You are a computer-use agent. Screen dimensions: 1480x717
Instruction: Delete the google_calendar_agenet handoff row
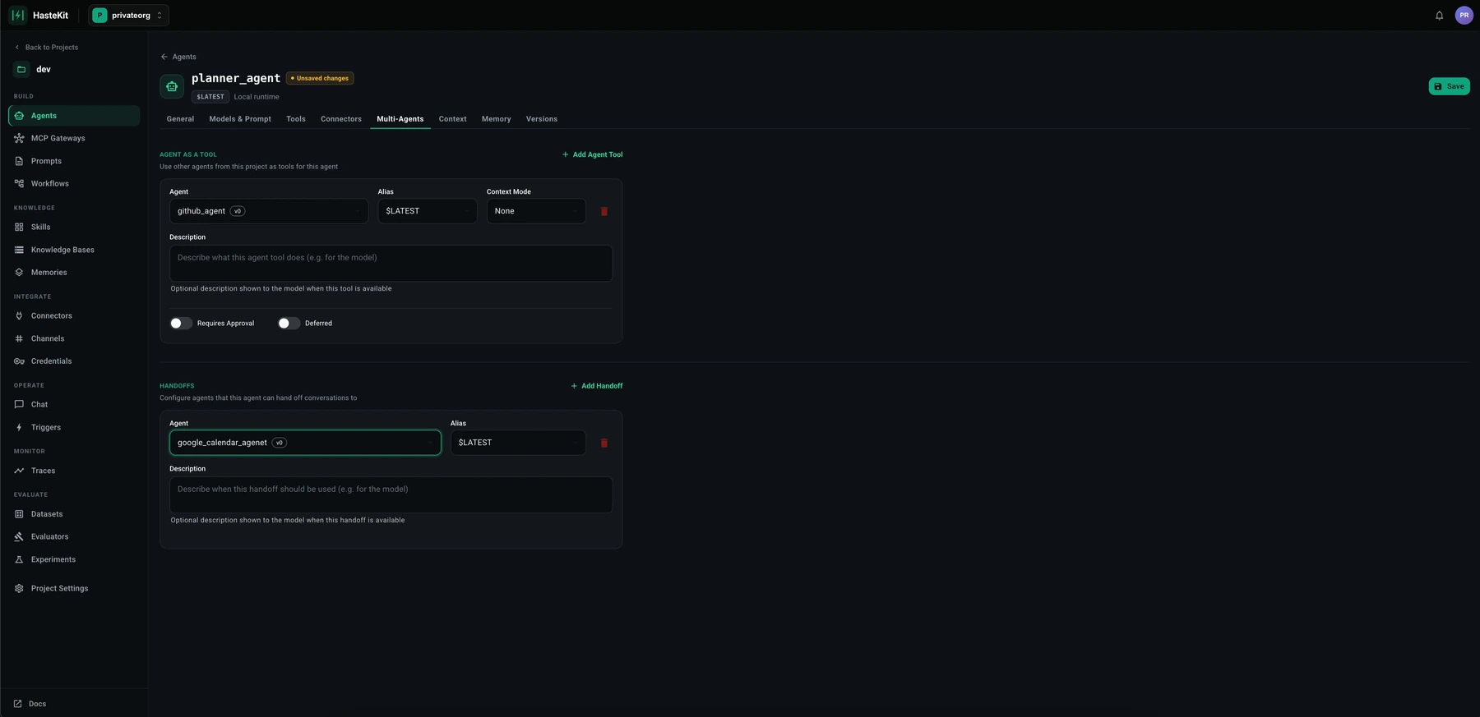[x=604, y=443]
